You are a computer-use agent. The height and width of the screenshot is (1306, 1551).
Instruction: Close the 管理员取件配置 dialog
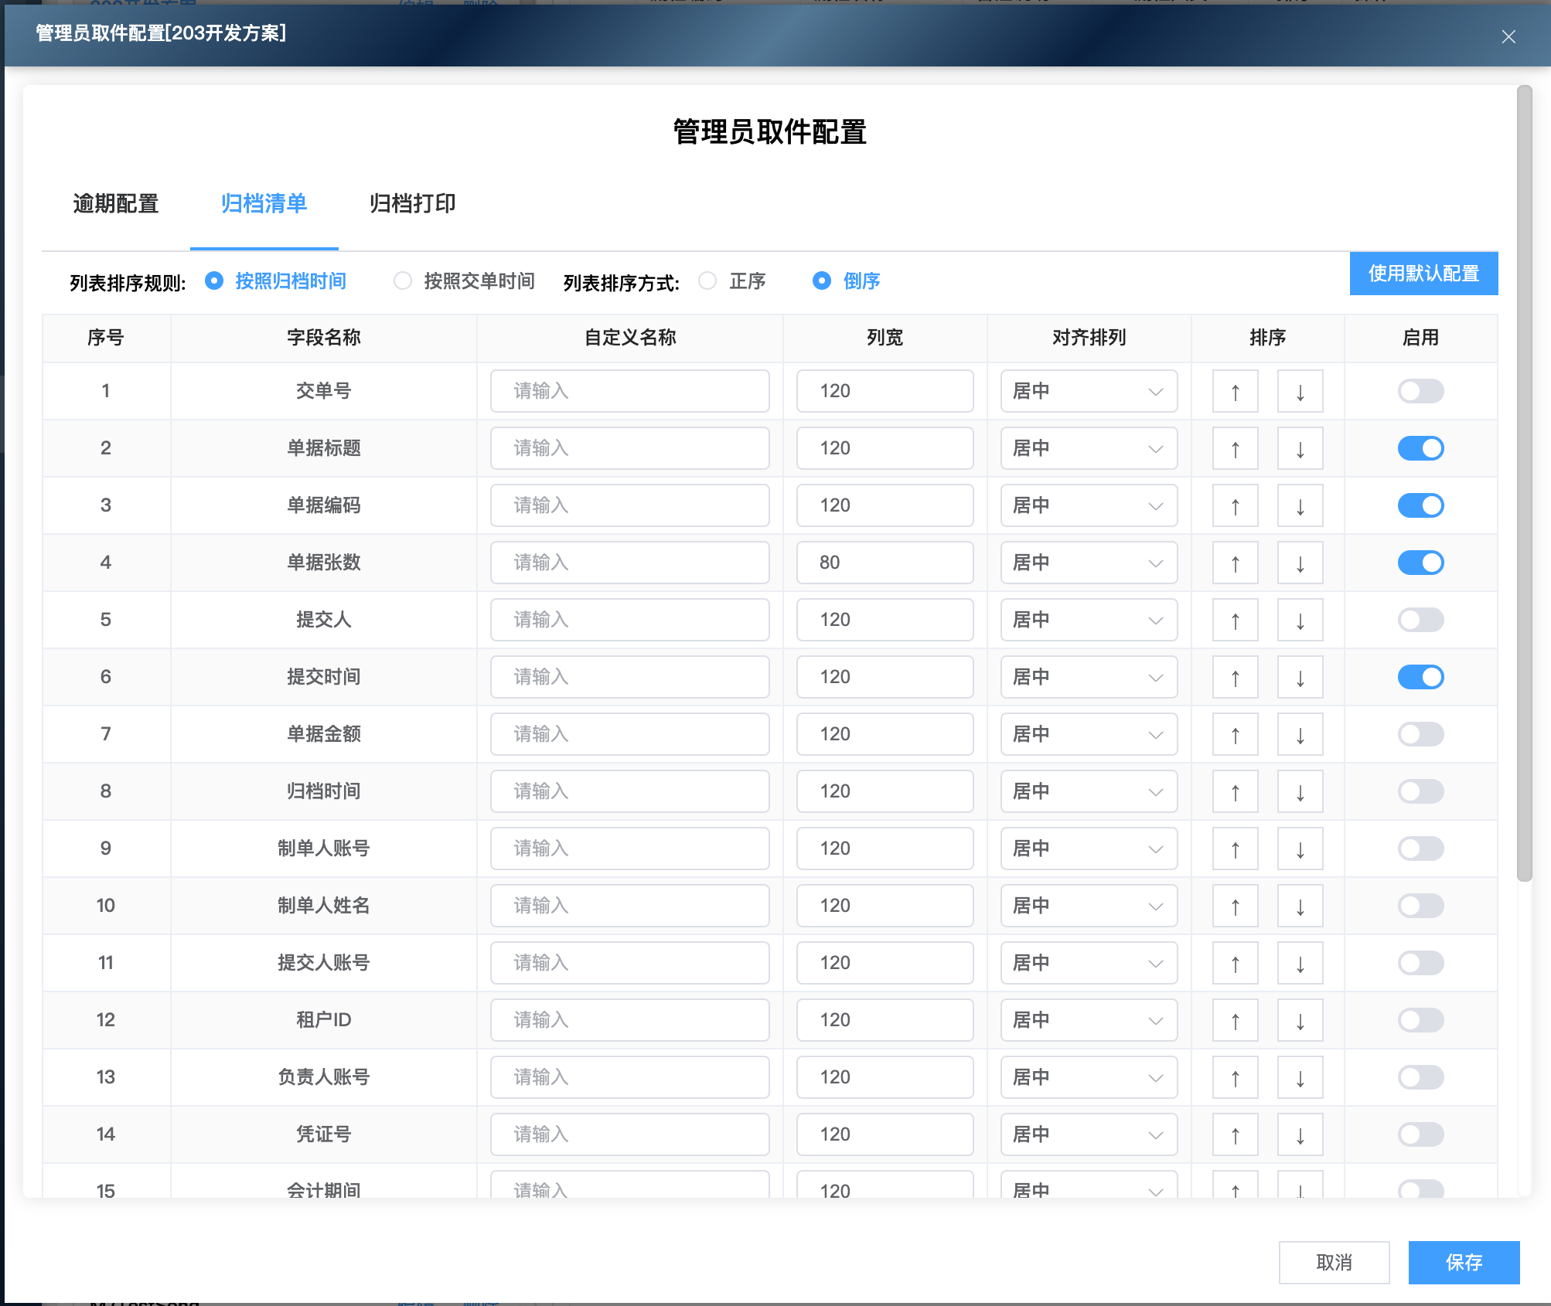tap(1508, 36)
